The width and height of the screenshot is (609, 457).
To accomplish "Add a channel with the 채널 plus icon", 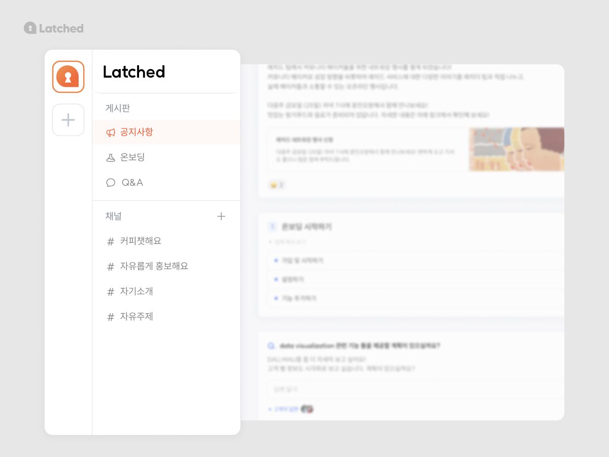I will (x=221, y=216).
